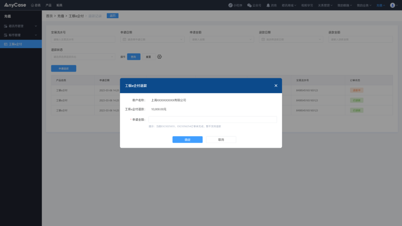This screenshot has width=402, height=226.
Task: Click the 退款中 status tag
Action: pos(357,90)
